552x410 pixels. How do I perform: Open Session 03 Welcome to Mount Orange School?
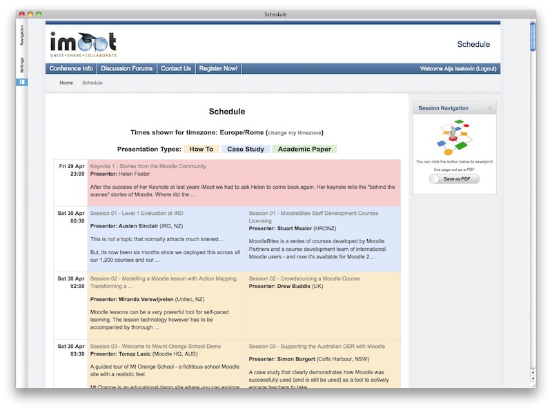(x=156, y=346)
